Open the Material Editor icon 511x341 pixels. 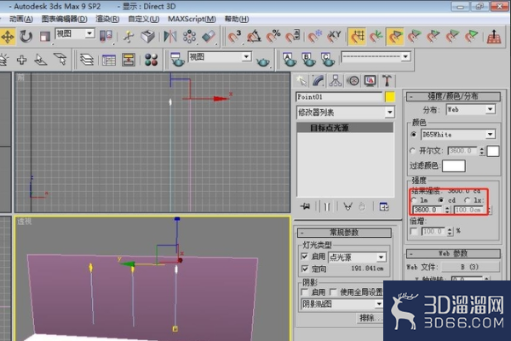click(152, 60)
